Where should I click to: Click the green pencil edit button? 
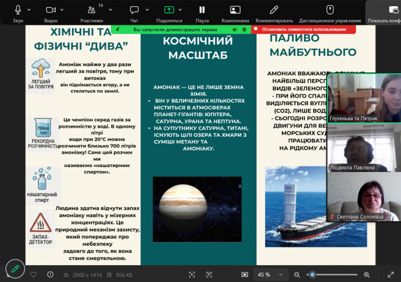(16, 269)
